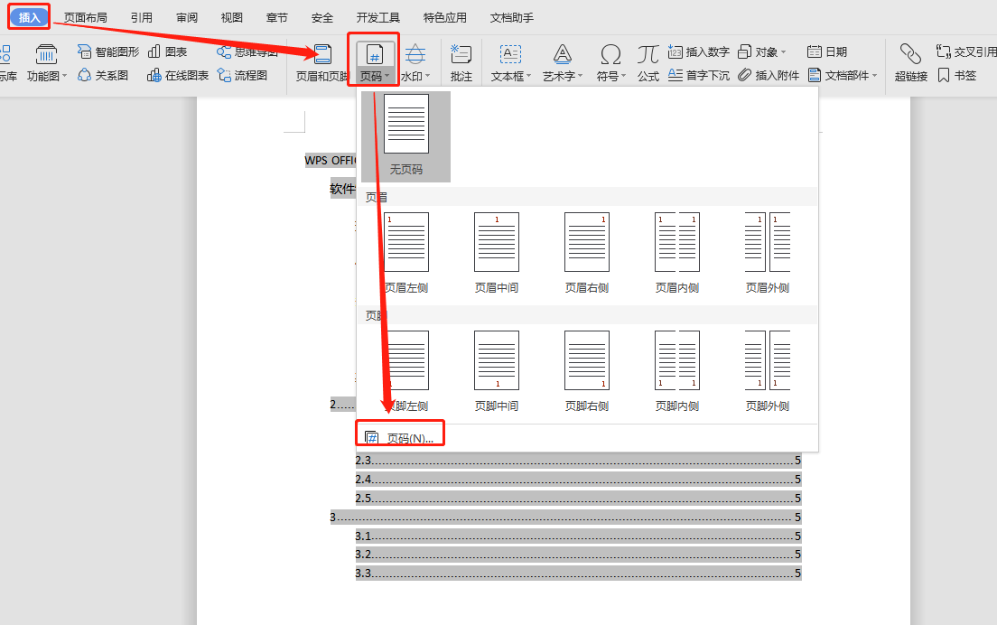Image resolution: width=997 pixels, height=625 pixels.
Task: Click the table of contents row 3.3
Action: click(x=578, y=574)
